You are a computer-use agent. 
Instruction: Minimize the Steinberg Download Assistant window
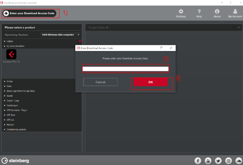click(222, 3)
